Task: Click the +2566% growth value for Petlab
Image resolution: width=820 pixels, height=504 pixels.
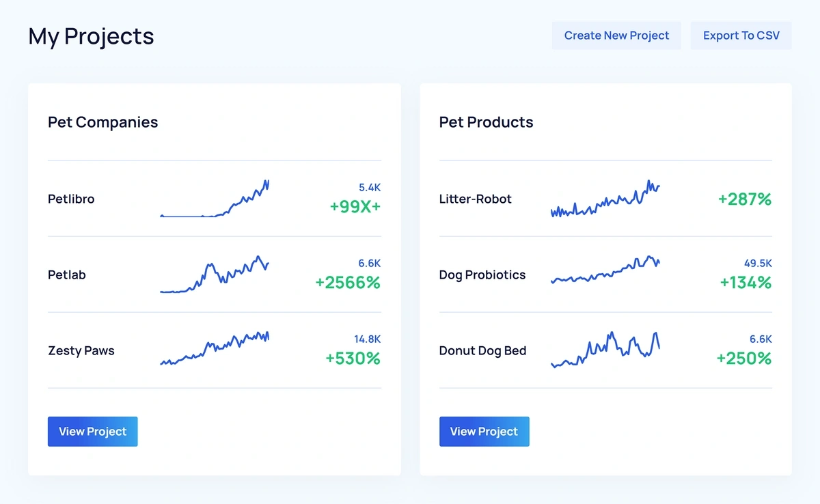Action: (348, 282)
